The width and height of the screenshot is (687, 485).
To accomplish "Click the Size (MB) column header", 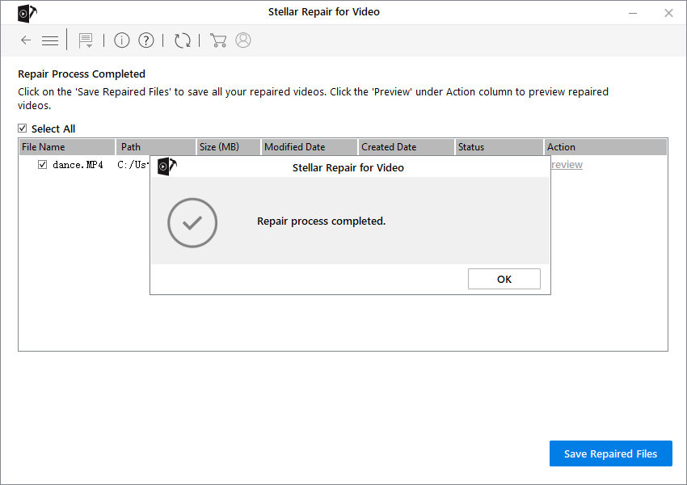I will [x=228, y=147].
